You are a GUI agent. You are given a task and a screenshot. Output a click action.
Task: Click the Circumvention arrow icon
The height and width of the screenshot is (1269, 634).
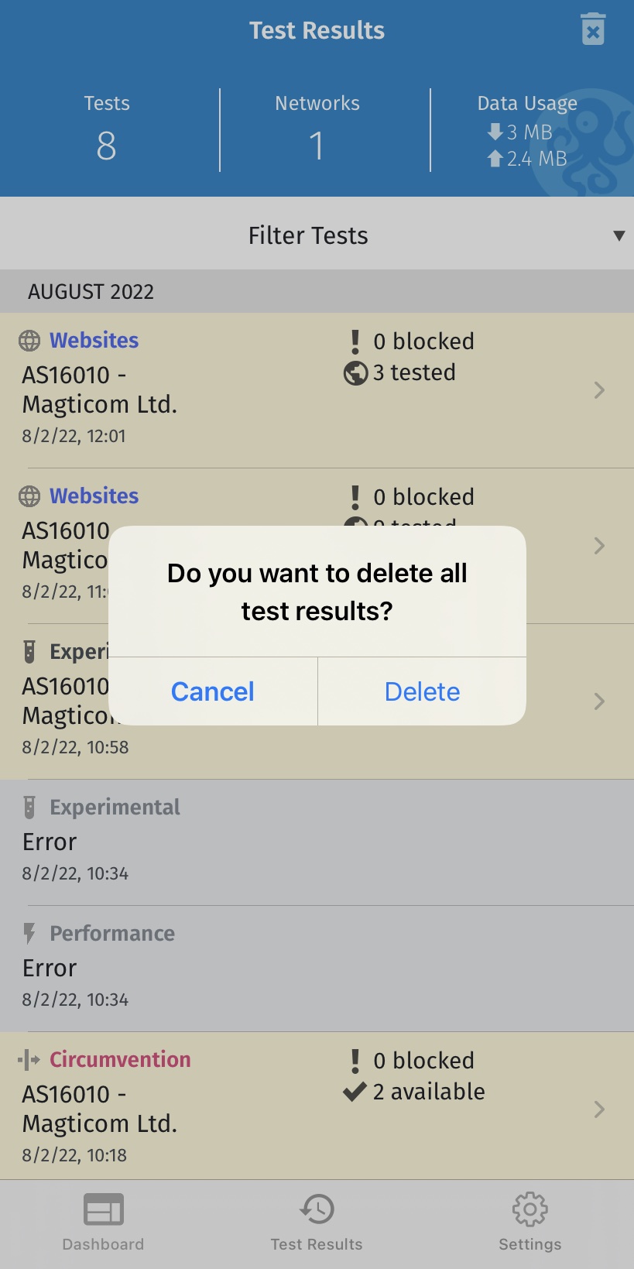click(x=29, y=1060)
